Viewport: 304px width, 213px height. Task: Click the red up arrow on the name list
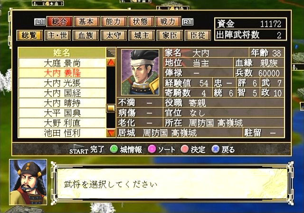[111, 62]
